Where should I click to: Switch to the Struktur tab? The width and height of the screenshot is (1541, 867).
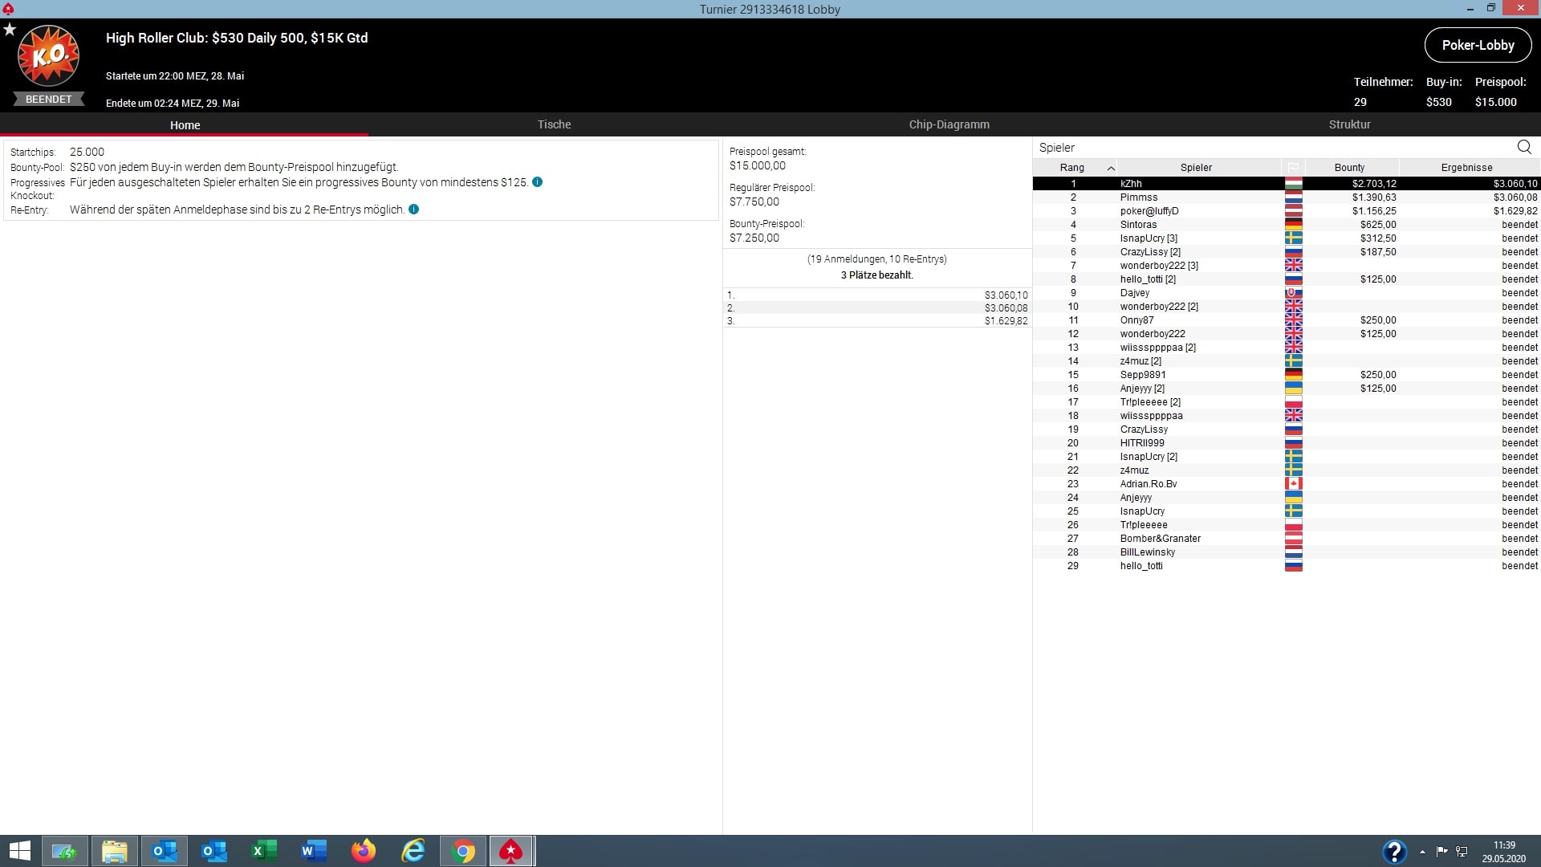pyautogui.click(x=1349, y=124)
